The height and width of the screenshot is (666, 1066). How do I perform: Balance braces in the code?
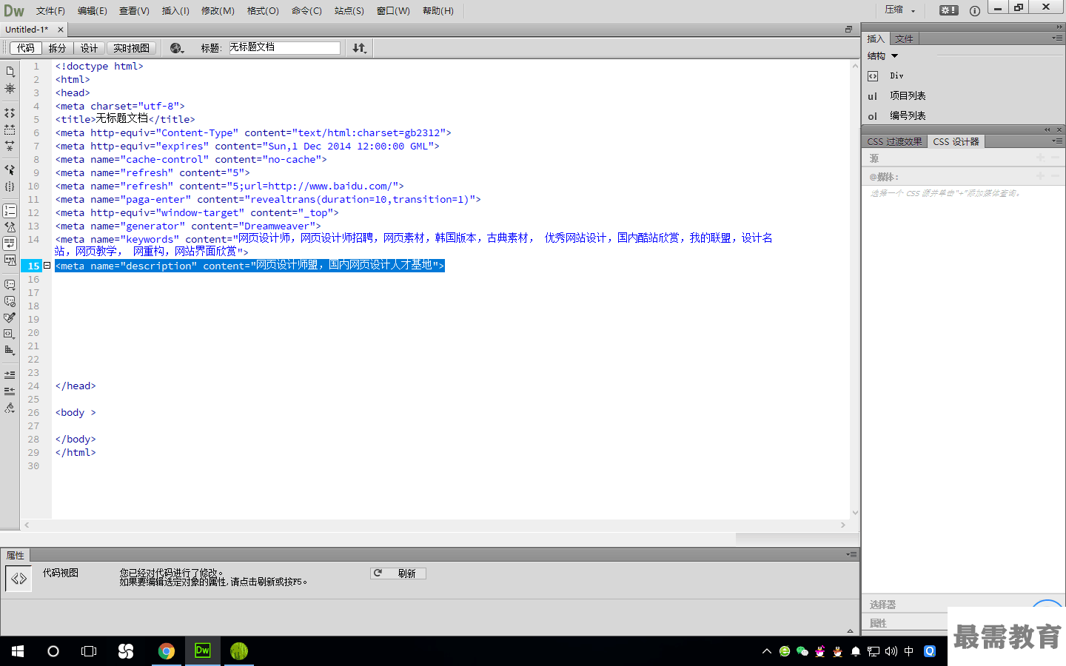10,186
